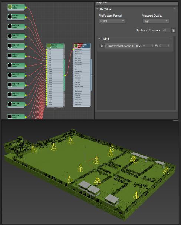Click the Fresnel IOR slot row on VRayMtl
The image size is (181, 225).
click(82, 71)
